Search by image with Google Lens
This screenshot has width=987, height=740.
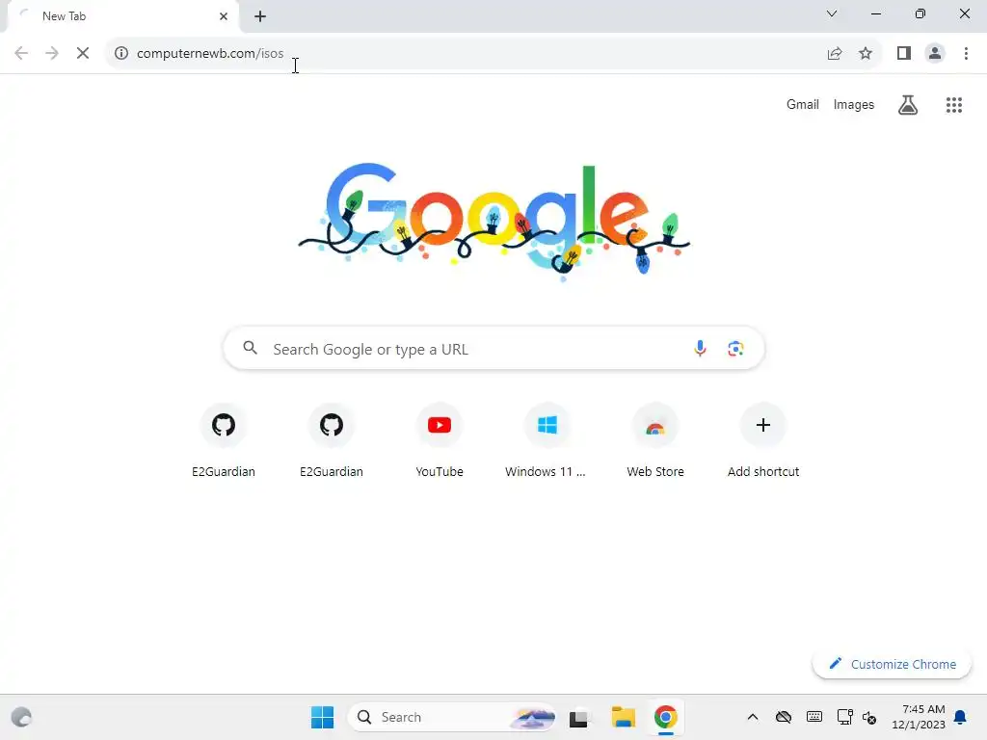click(735, 348)
